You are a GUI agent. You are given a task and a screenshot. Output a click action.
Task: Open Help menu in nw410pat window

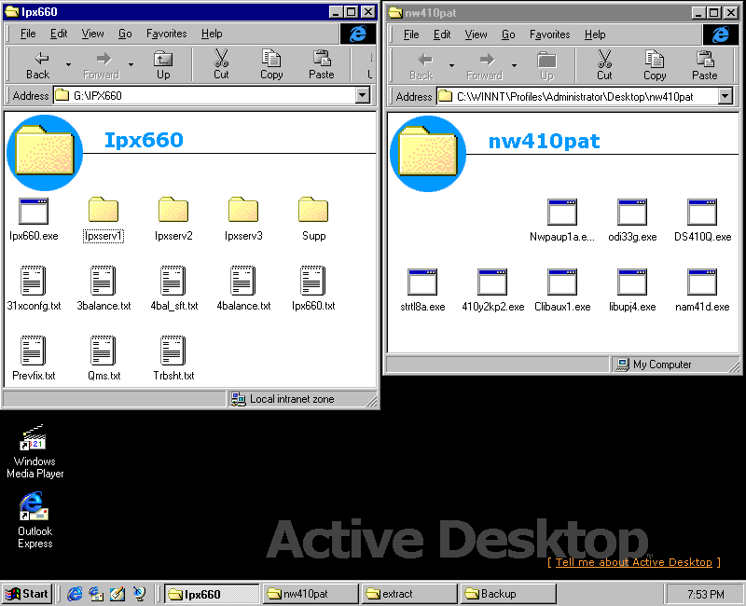595,34
